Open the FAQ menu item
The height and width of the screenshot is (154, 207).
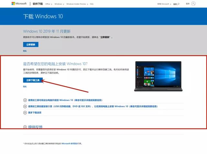92,4
